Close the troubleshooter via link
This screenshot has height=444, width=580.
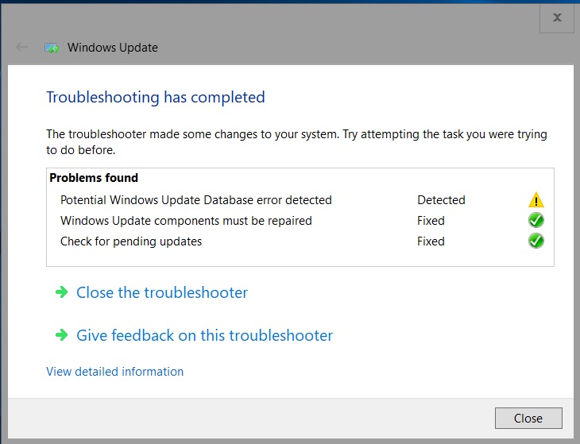pyautogui.click(x=162, y=292)
